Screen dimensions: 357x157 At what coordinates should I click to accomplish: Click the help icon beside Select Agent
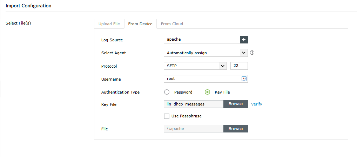click(252, 53)
